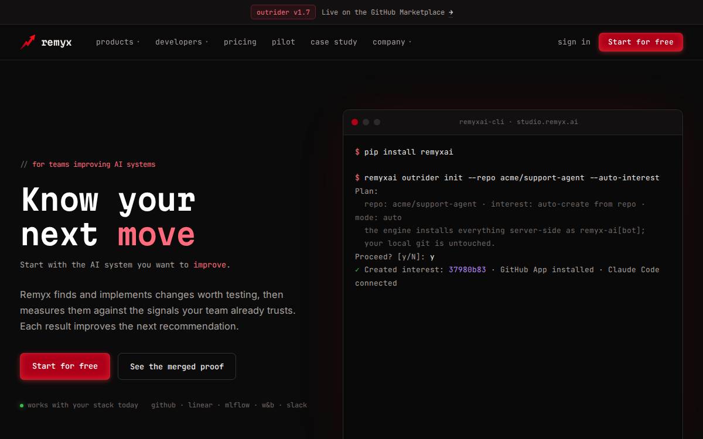This screenshot has height=439, width=703.
Task: Click the remyxai outrider init command line
Action: point(507,178)
